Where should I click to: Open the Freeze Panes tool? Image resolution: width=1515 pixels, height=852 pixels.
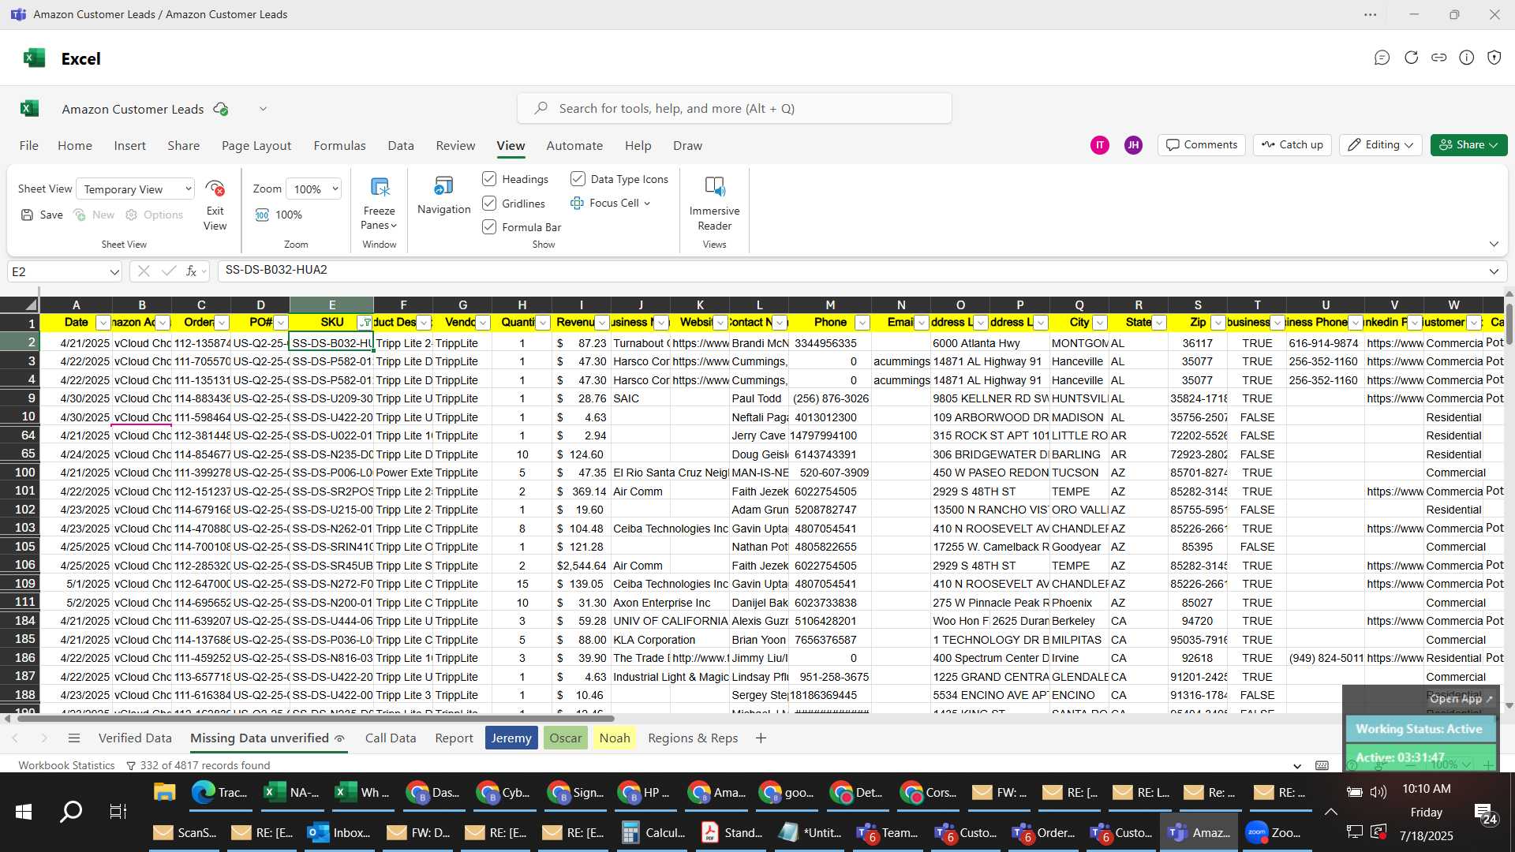coord(379,204)
